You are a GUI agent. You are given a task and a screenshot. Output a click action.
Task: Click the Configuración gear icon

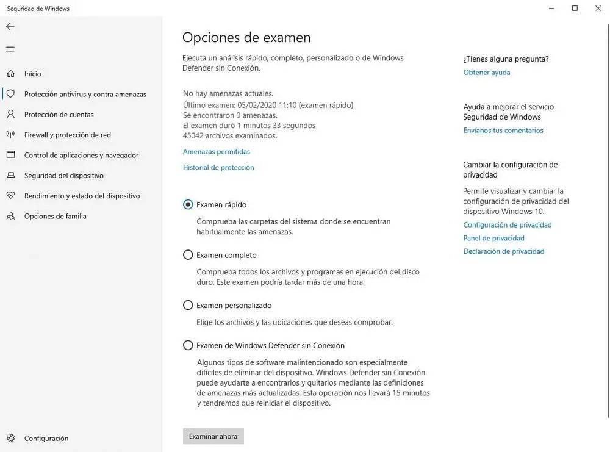point(11,438)
